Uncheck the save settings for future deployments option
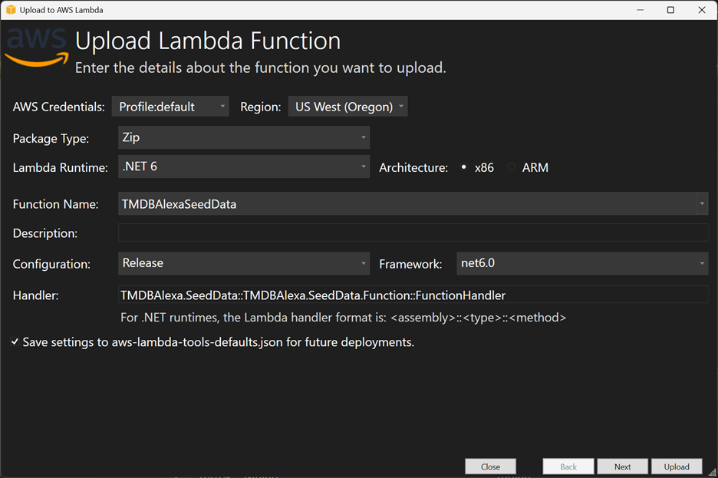The width and height of the screenshot is (718, 478). coord(14,342)
